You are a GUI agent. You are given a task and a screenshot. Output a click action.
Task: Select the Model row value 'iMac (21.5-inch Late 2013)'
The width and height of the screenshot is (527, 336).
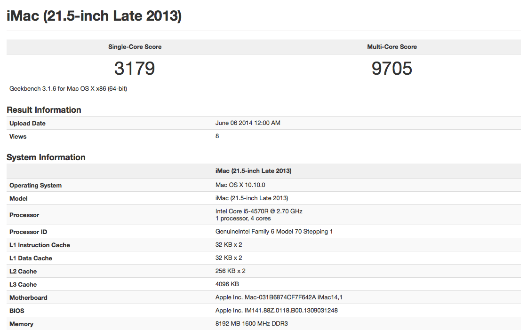(252, 198)
